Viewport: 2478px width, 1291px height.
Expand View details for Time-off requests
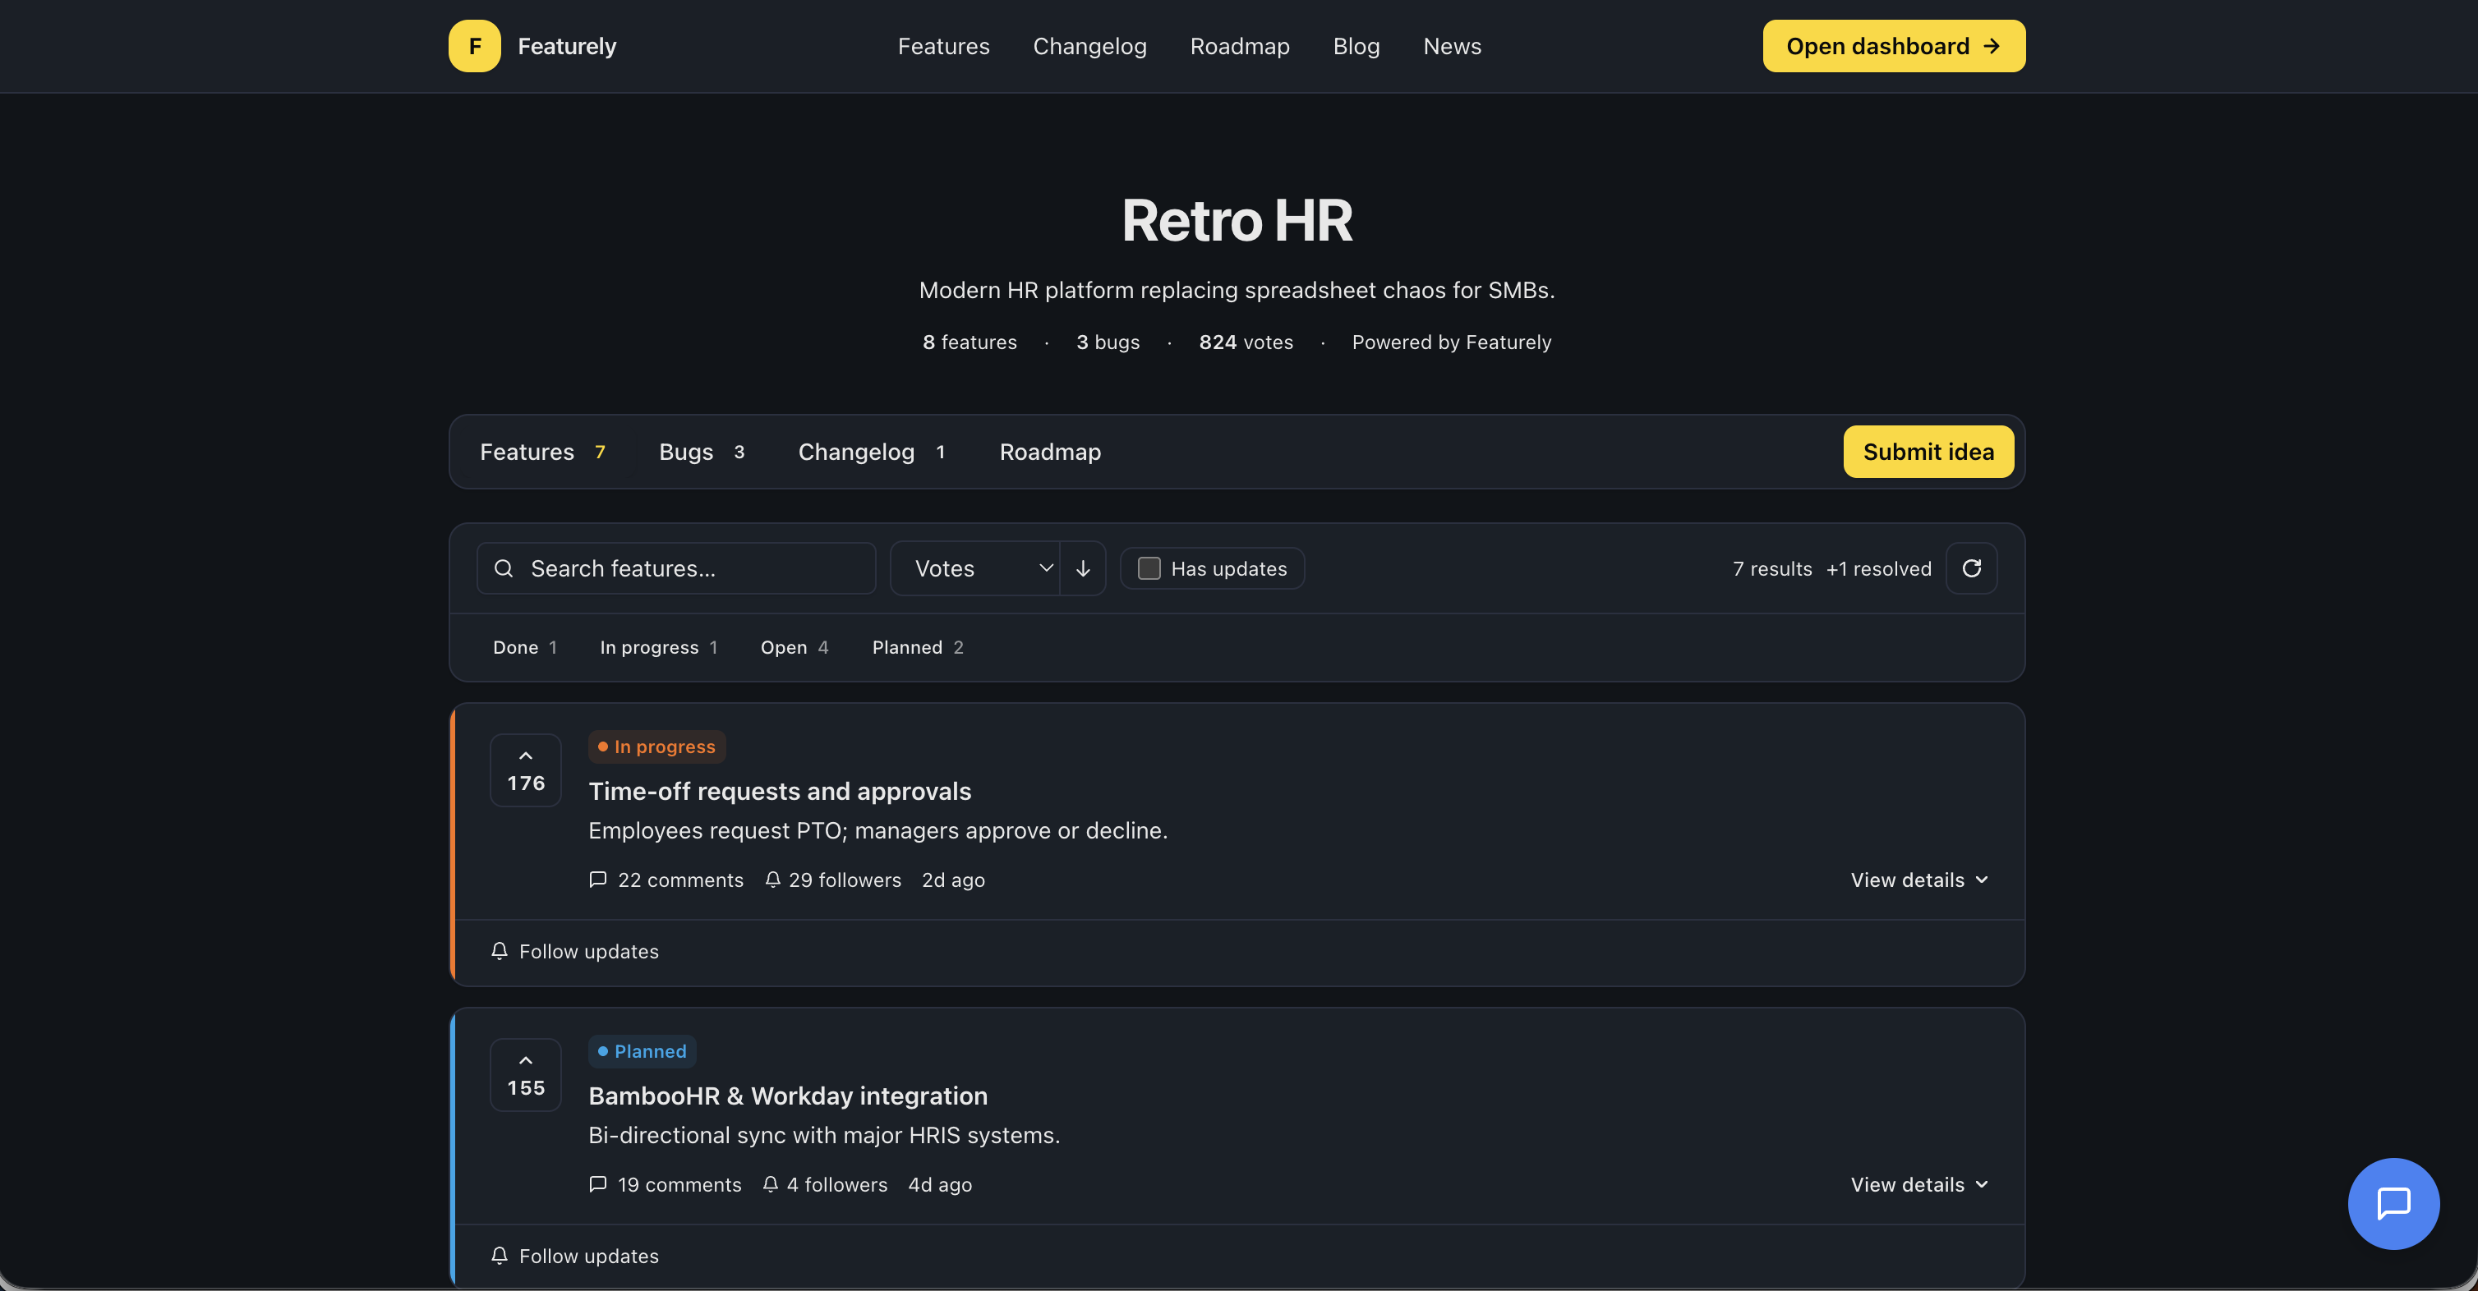coord(1918,880)
